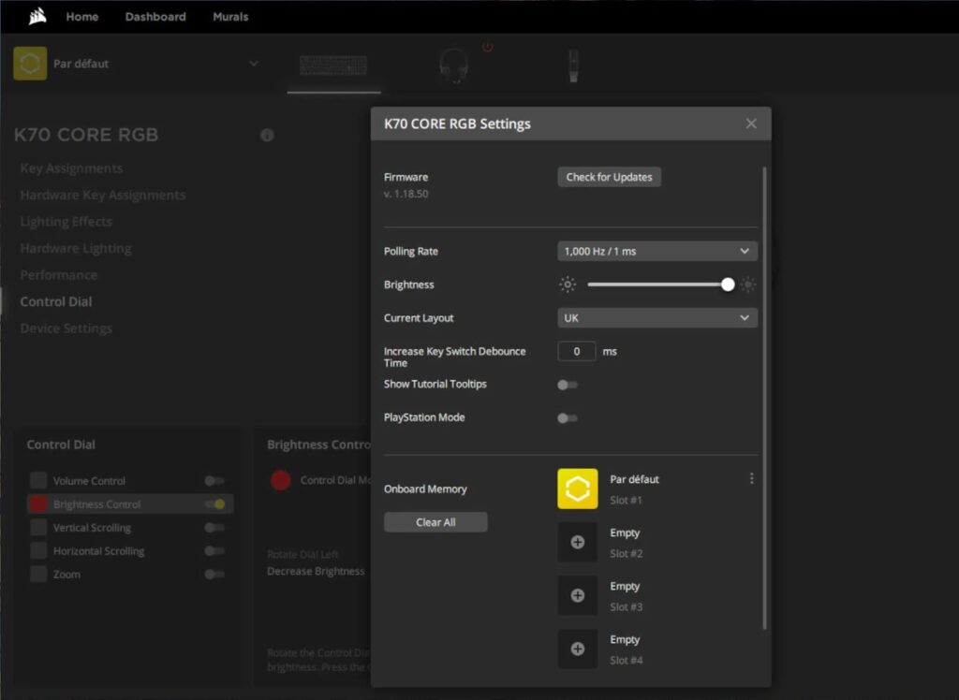Toggle Show Tutorial Tooltips switch
The height and width of the screenshot is (700, 959).
click(x=568, y=385)
